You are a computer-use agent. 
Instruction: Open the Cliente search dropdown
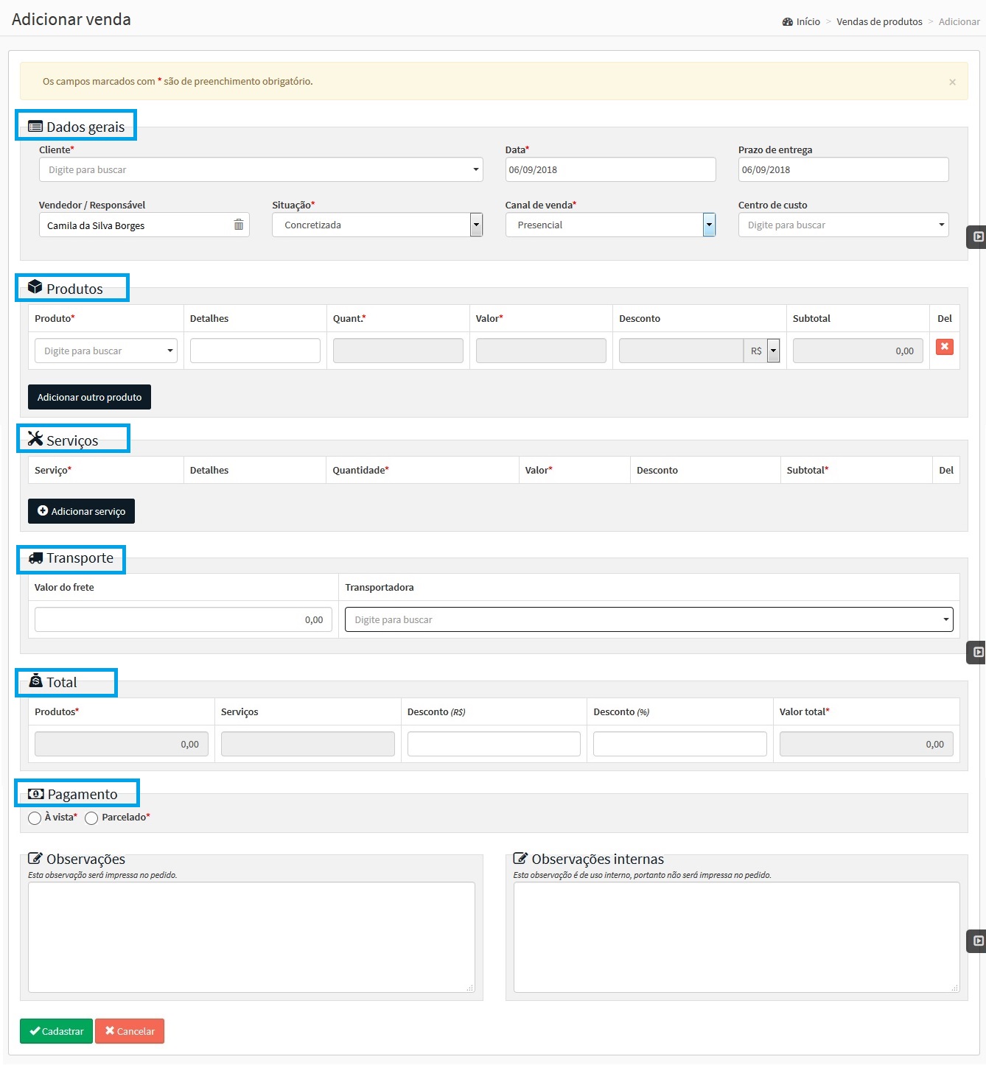click(x=261, y=169)
